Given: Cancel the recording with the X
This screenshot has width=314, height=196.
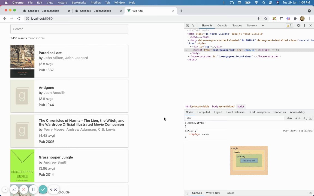Looking at the screenshot, I should 24,189.
